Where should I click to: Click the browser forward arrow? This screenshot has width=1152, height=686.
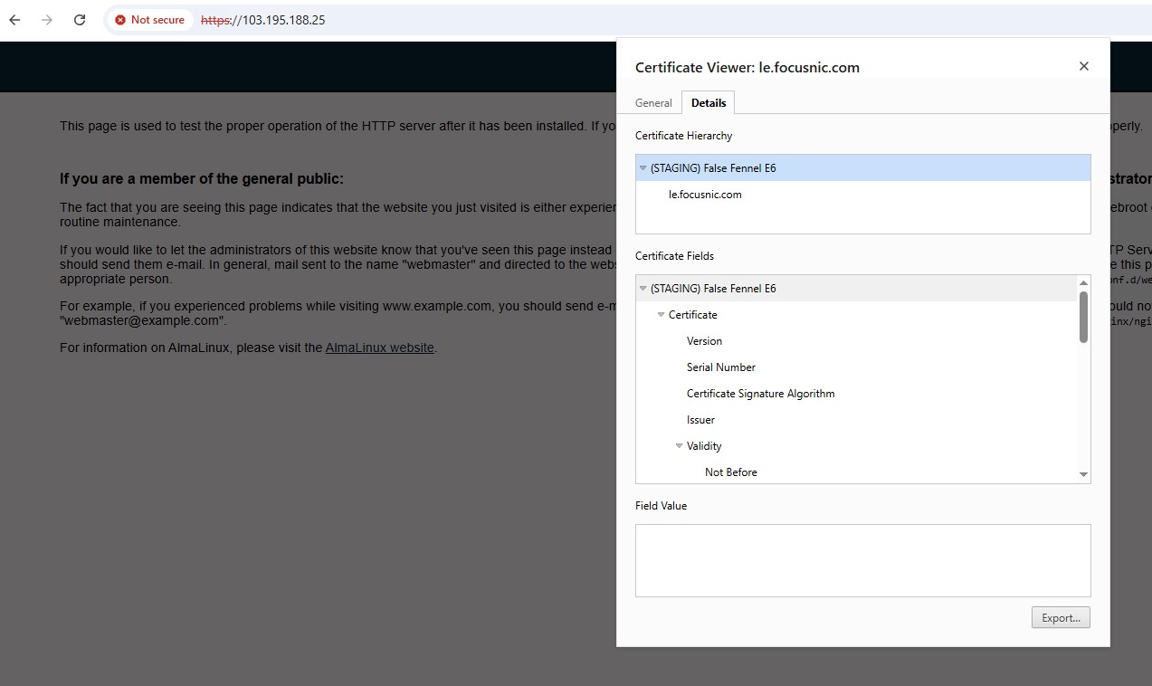coord(47,20)
